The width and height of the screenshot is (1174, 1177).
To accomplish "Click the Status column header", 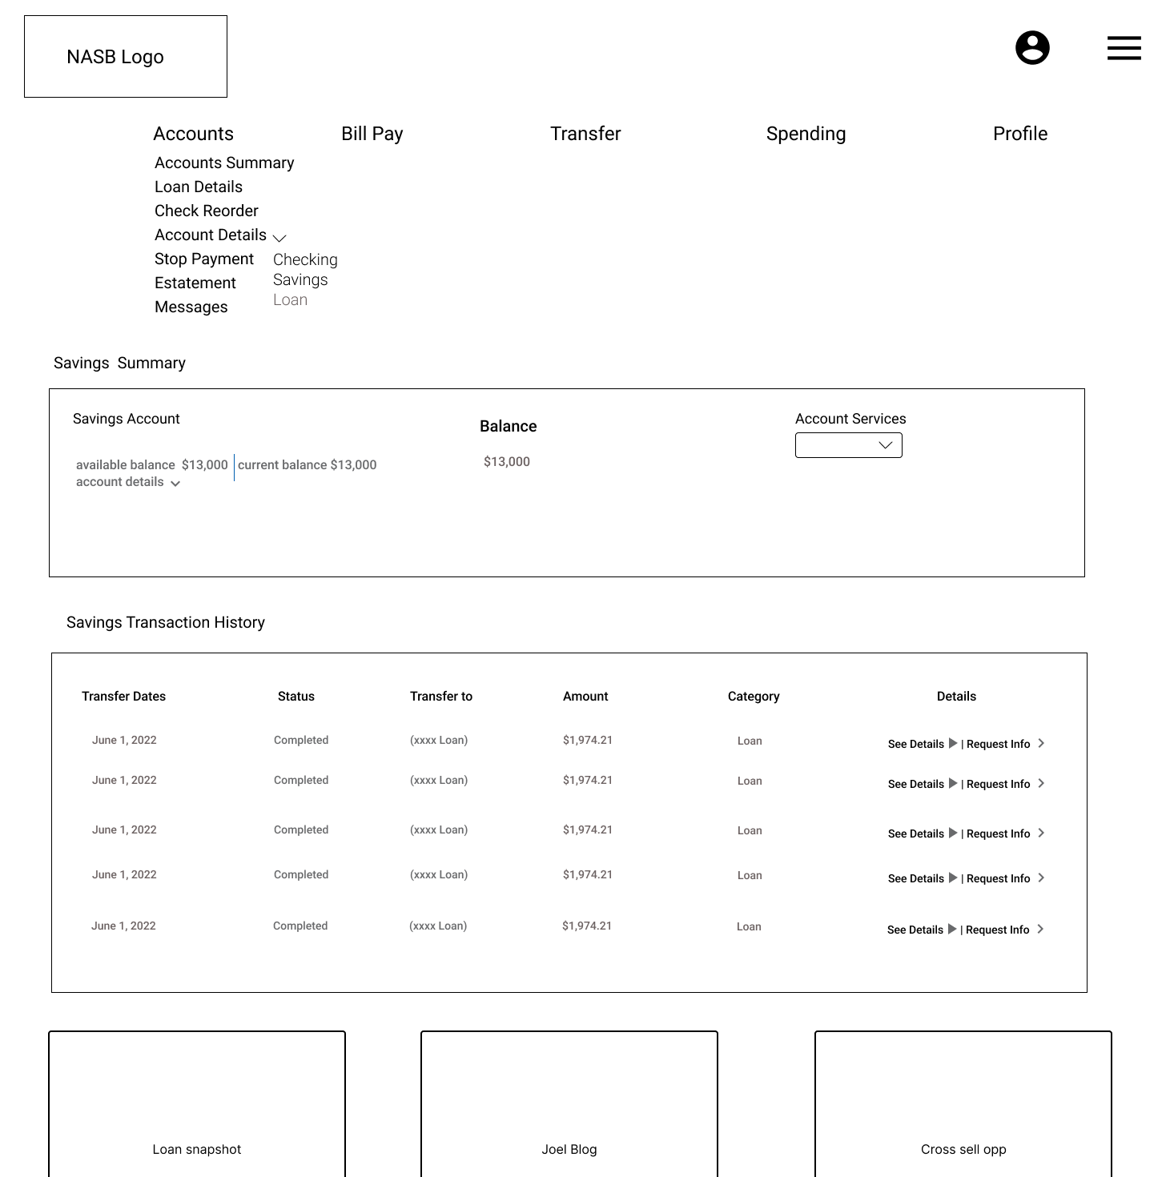I will [x=296, y=697].
